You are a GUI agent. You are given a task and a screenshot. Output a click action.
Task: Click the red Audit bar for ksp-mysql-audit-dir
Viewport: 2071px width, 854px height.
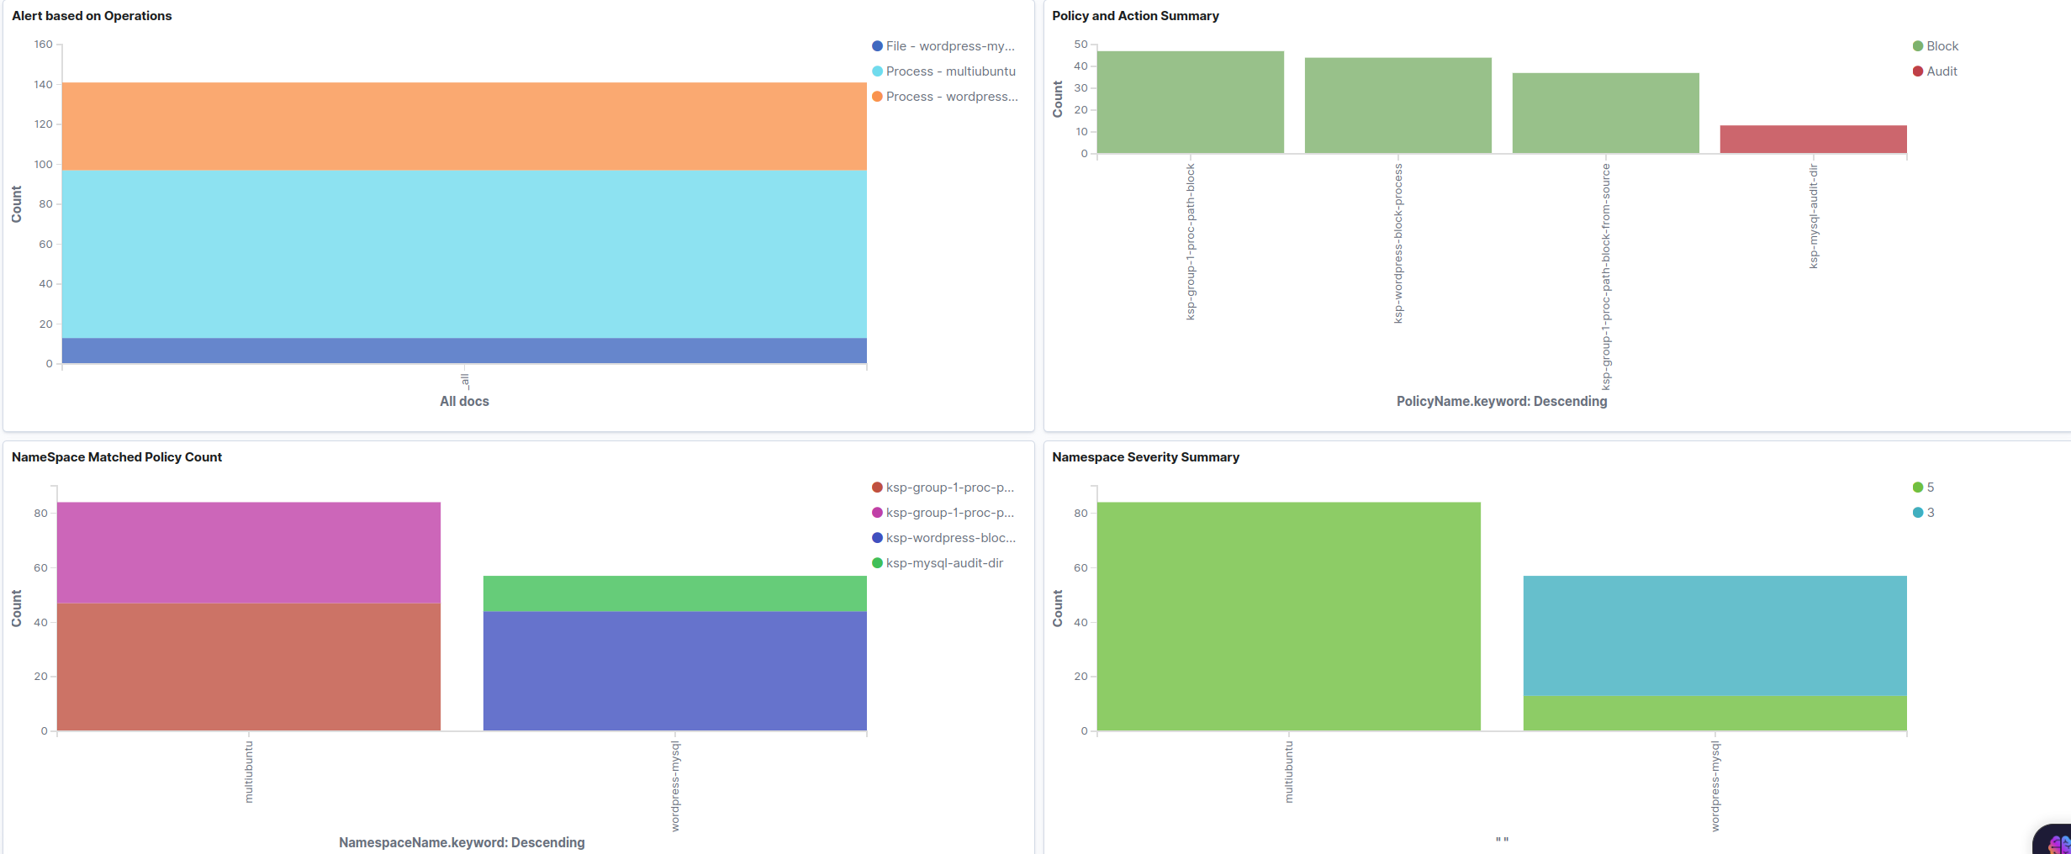[1814, 140]
